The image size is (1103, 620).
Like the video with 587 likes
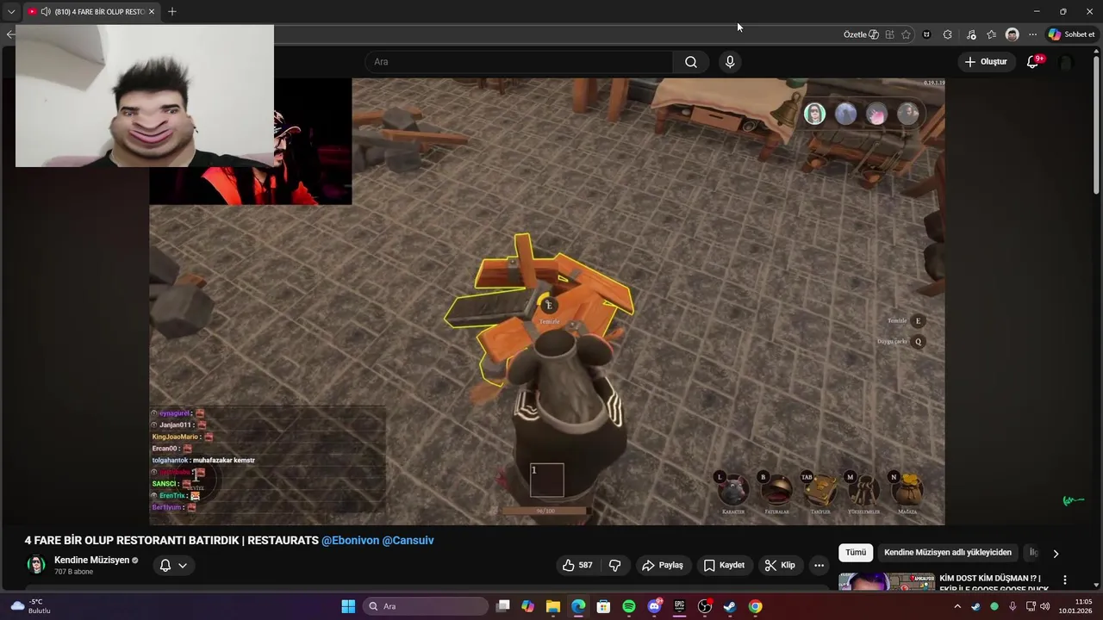click(x=577, y=565)
